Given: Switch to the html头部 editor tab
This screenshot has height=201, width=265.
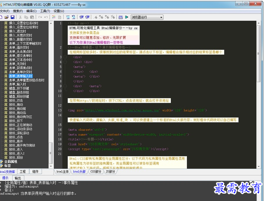Looking at the screenshot, I should (x=79, y=172).
